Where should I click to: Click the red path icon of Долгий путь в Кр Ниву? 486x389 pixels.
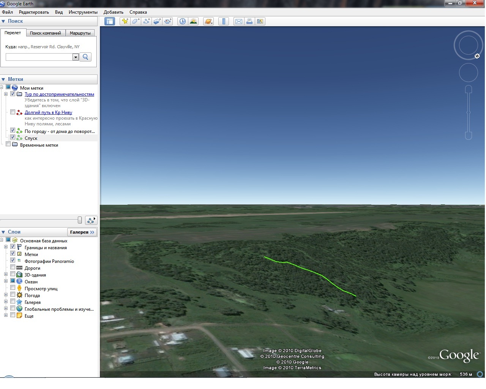[19, 112]
